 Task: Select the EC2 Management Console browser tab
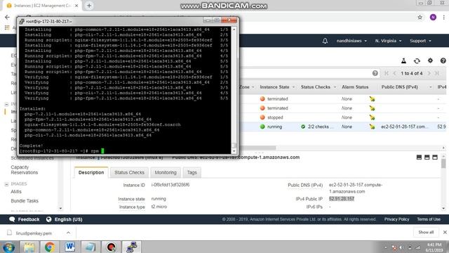click(42, 6)
